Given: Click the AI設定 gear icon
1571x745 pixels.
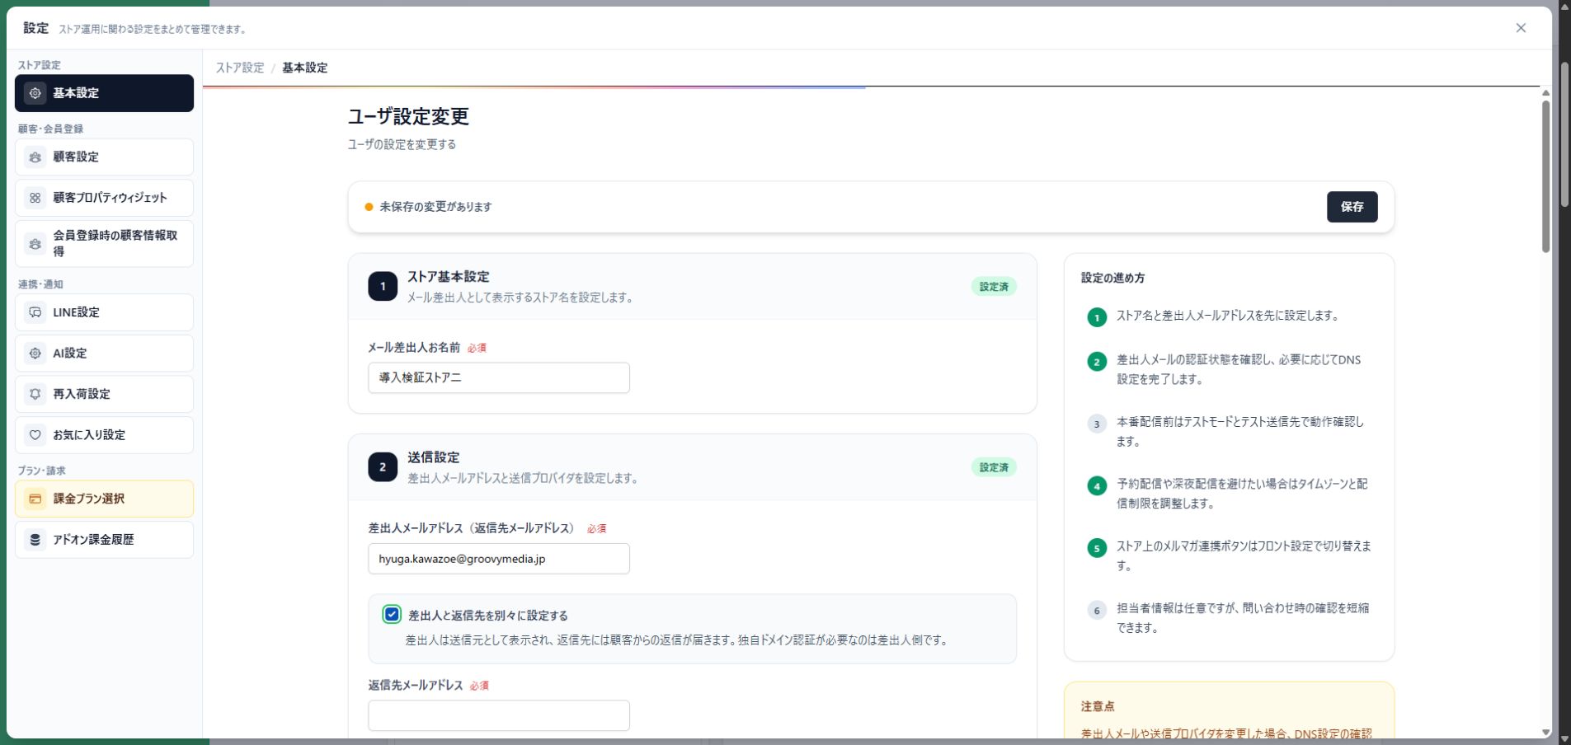Looking at the screenshot, I should point(35,354).
